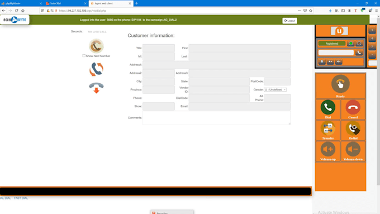This screenshot has height=214, width=380.
Task: Open the Firefox library icon
Action: 336,11
